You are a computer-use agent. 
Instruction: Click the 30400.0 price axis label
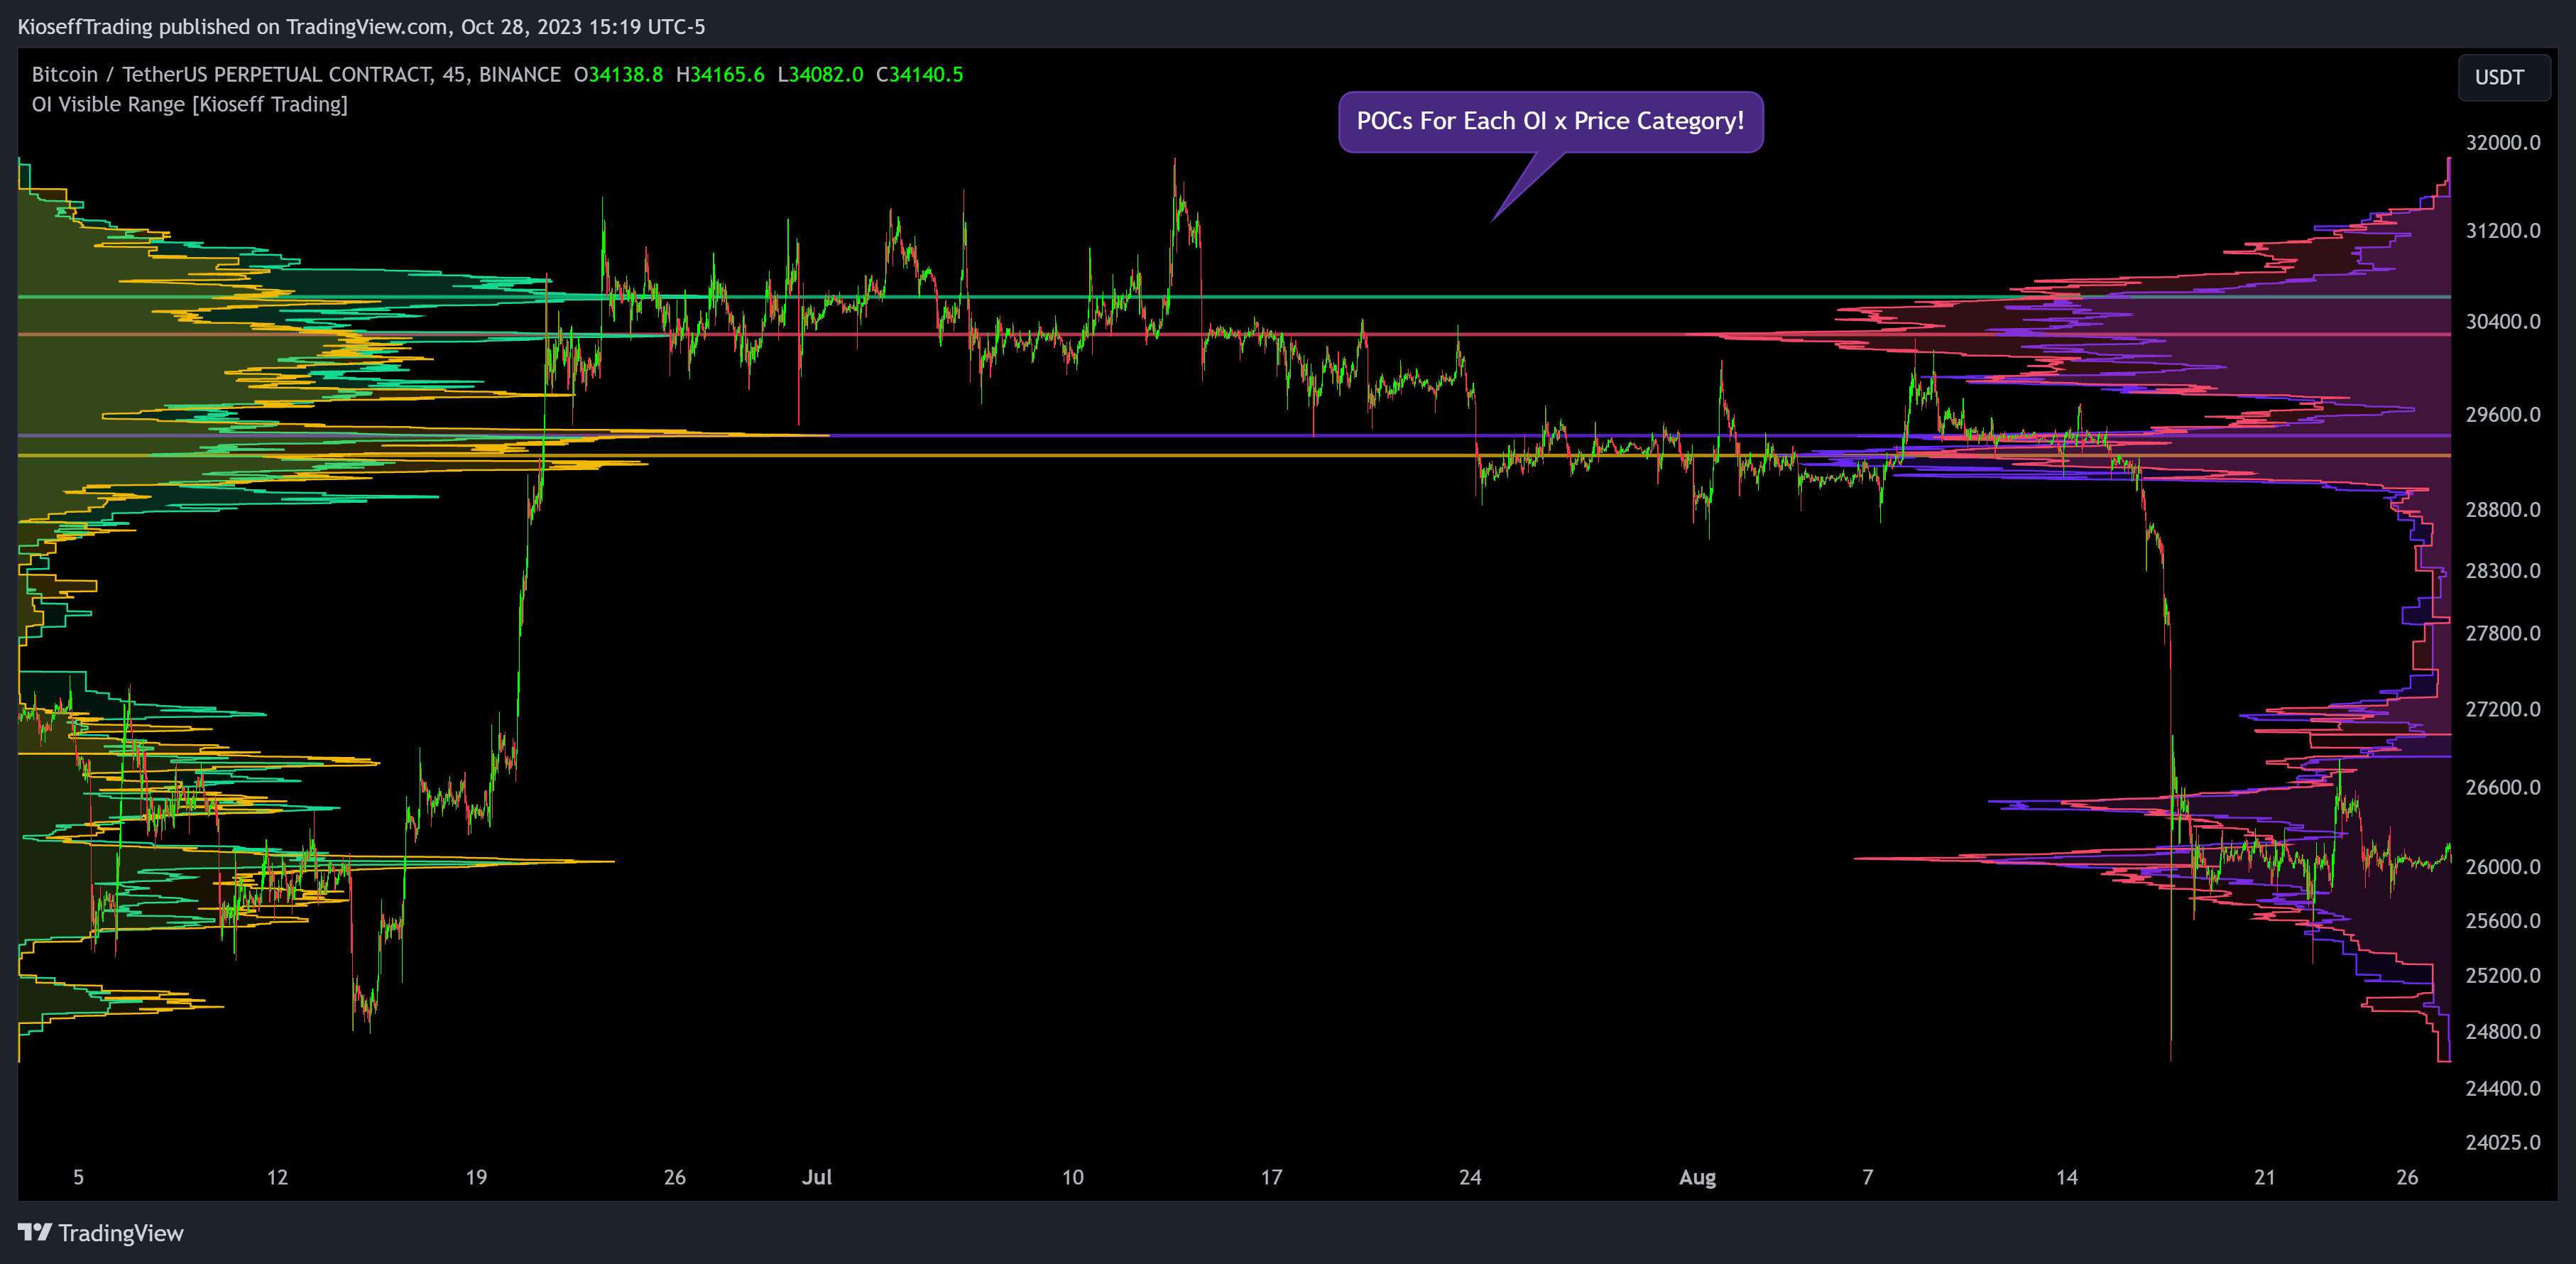[2503, 321]
